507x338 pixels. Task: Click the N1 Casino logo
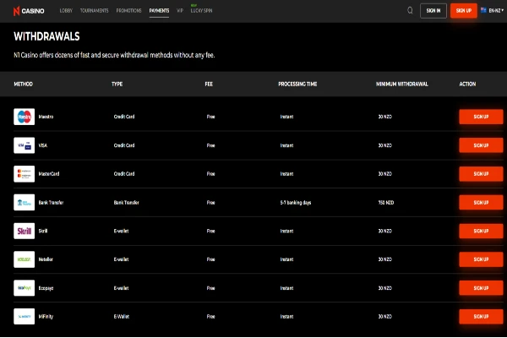(30, 11)
